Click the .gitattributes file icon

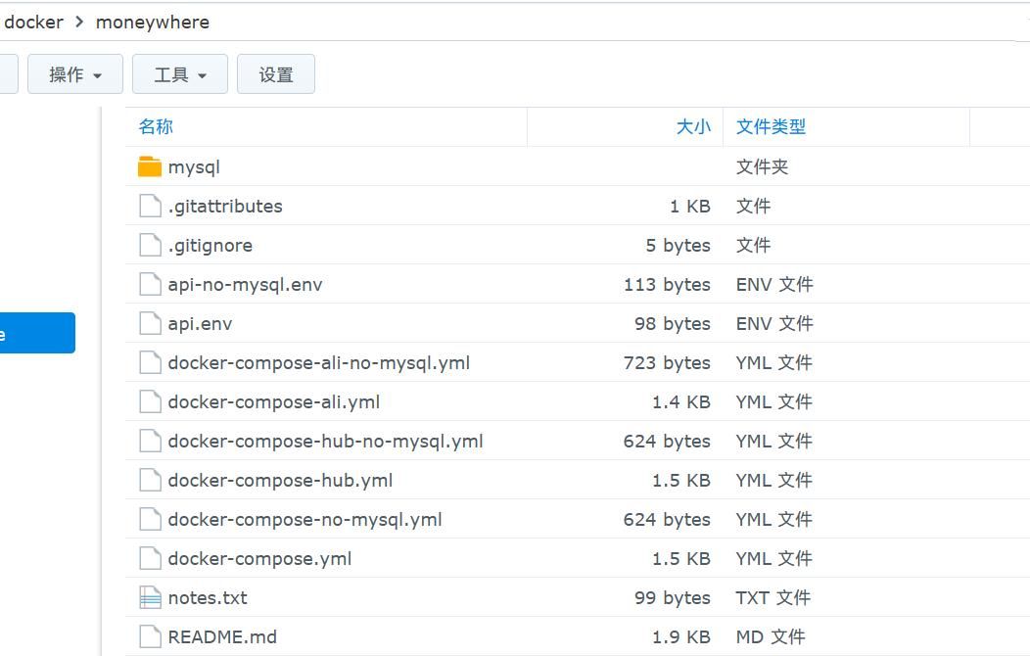(149, 206)
